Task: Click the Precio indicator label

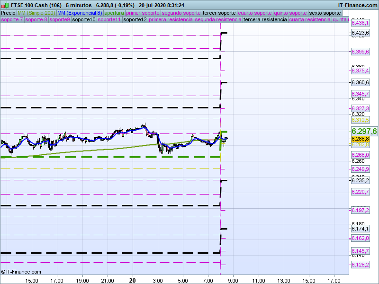Action: pos(8,13)
